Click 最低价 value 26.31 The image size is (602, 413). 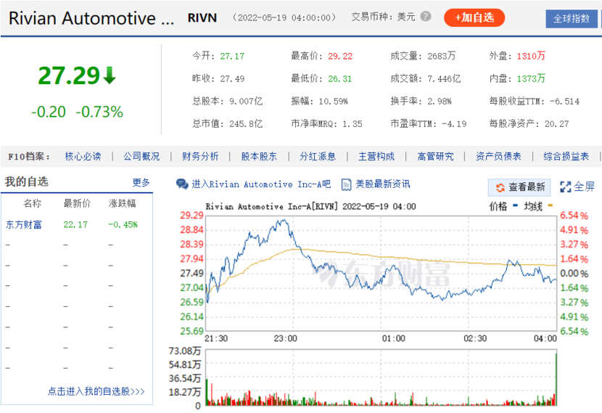pyautogui.click(x=339, y=79)
